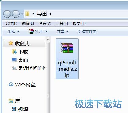Click the WinRAR icon beside 打开
The width and height of the screenshot is (128, 113).
(x=31, y=31)
